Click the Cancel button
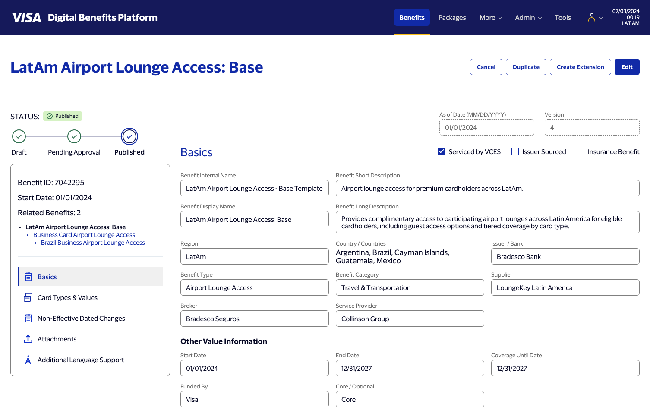The height and width of the screenshot is (410, 650). [486, 67]
